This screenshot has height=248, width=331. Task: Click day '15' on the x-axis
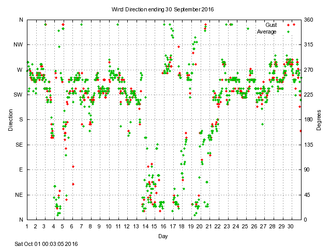(154, 226)
